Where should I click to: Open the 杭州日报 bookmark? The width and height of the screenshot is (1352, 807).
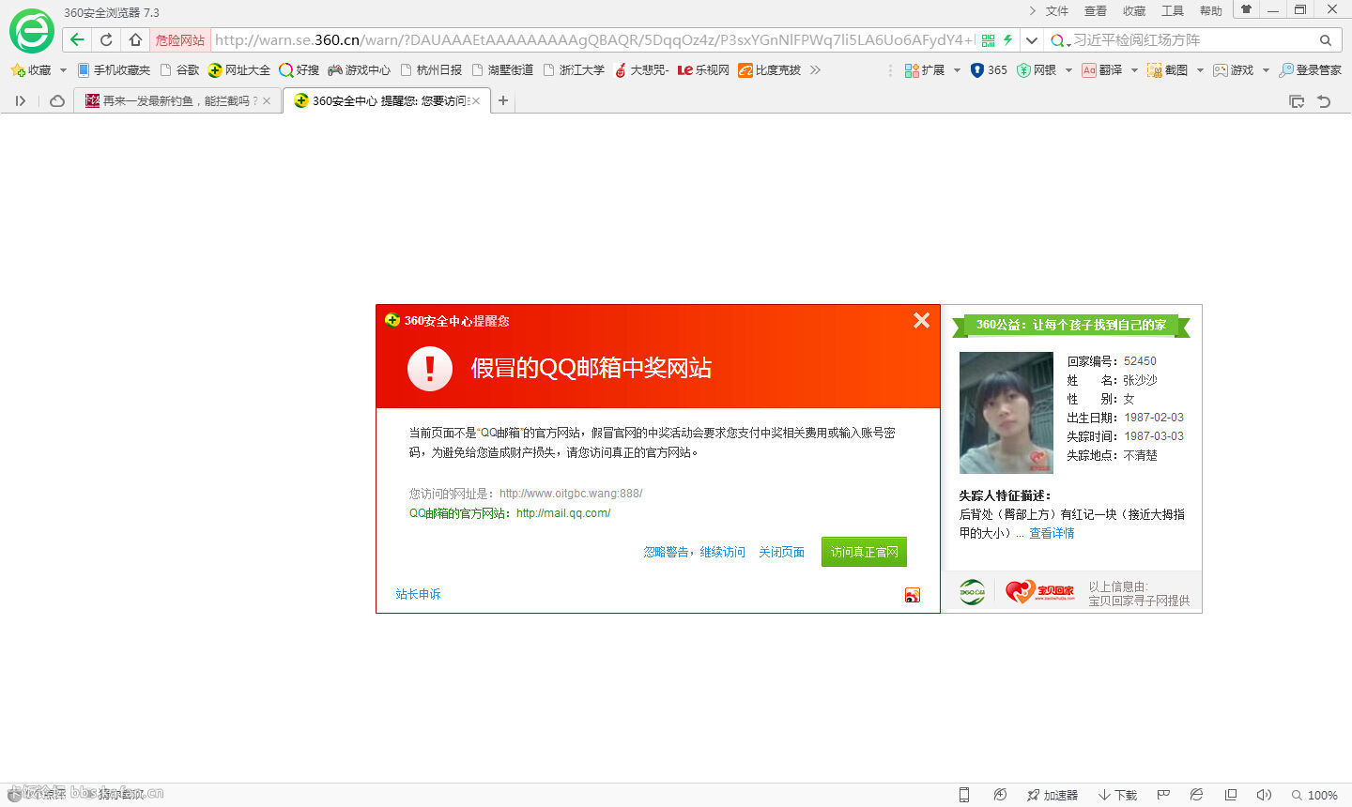[x=431, y=70]
